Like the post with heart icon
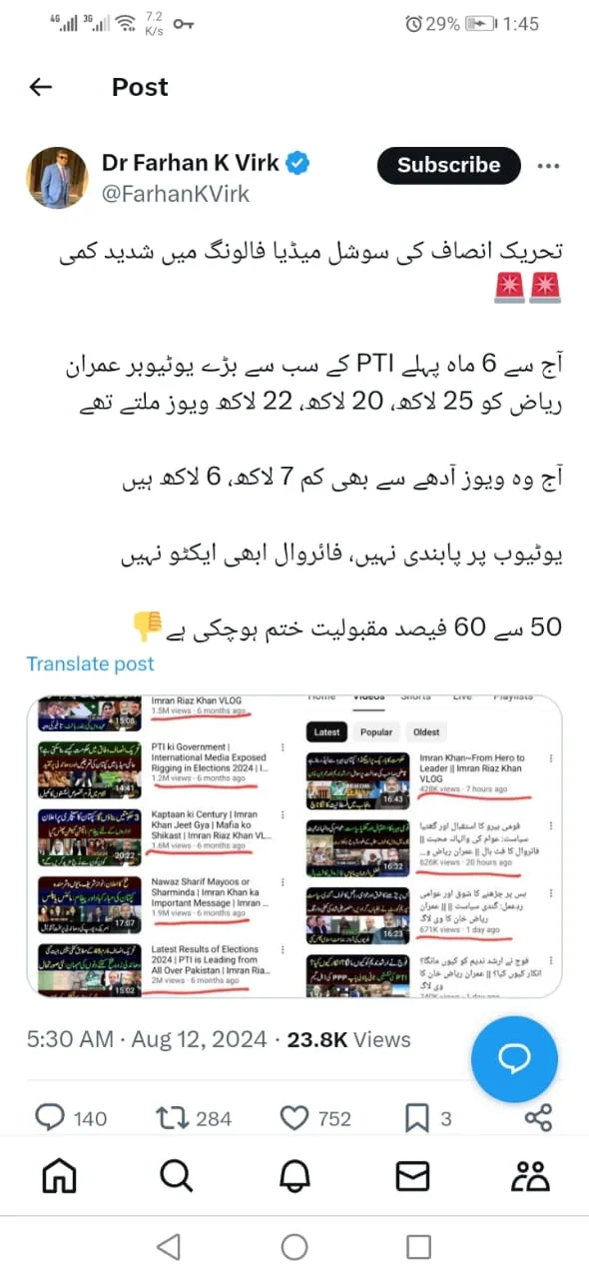 coord(294,1118)
